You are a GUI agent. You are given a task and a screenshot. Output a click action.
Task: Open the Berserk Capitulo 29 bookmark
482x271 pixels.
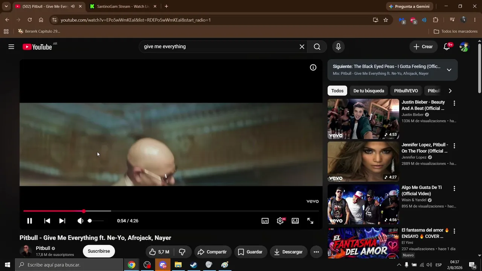pyautogui.click(x=39, y=31)
